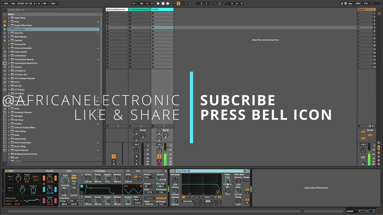Toggle the Key map mode button
This screenshot has height=215, width=383.
point(350,4)
